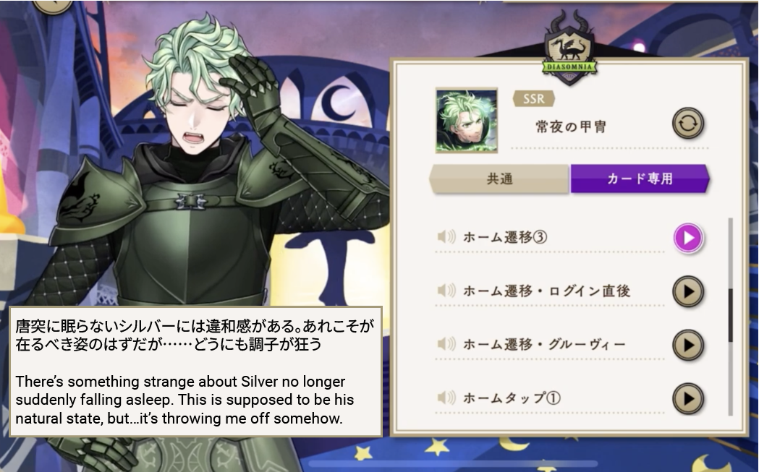Click the speaker icon beside ホームタップ①
759x472 pixels.
(446, 398)
